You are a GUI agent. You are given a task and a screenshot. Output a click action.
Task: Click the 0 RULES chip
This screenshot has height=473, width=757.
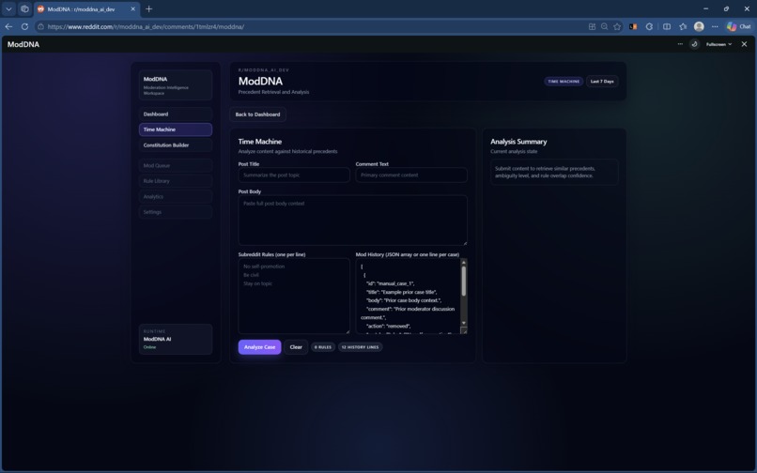tap(323, 347)
